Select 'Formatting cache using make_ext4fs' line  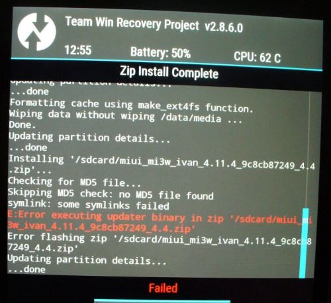tap(132, 105)
